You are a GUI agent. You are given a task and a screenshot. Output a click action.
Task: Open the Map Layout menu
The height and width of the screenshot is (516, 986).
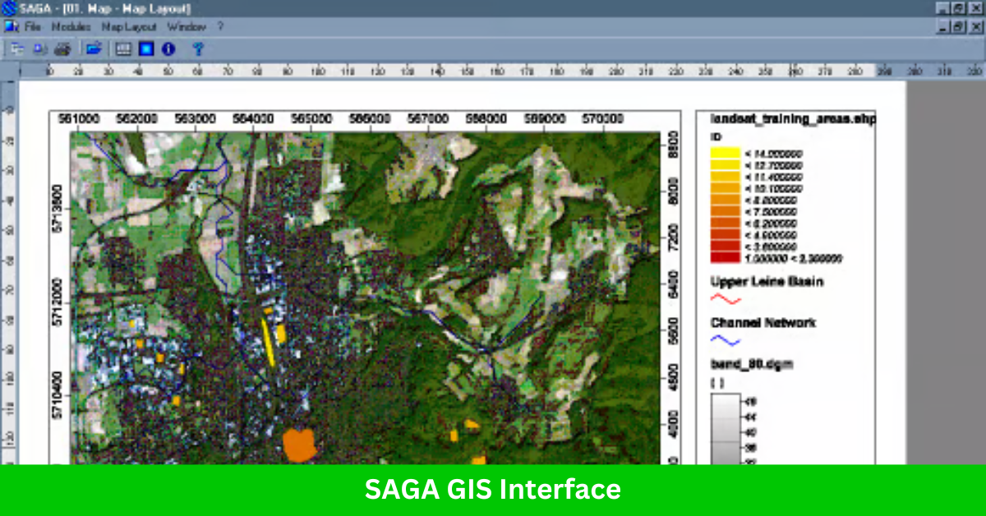click(128, 26)
